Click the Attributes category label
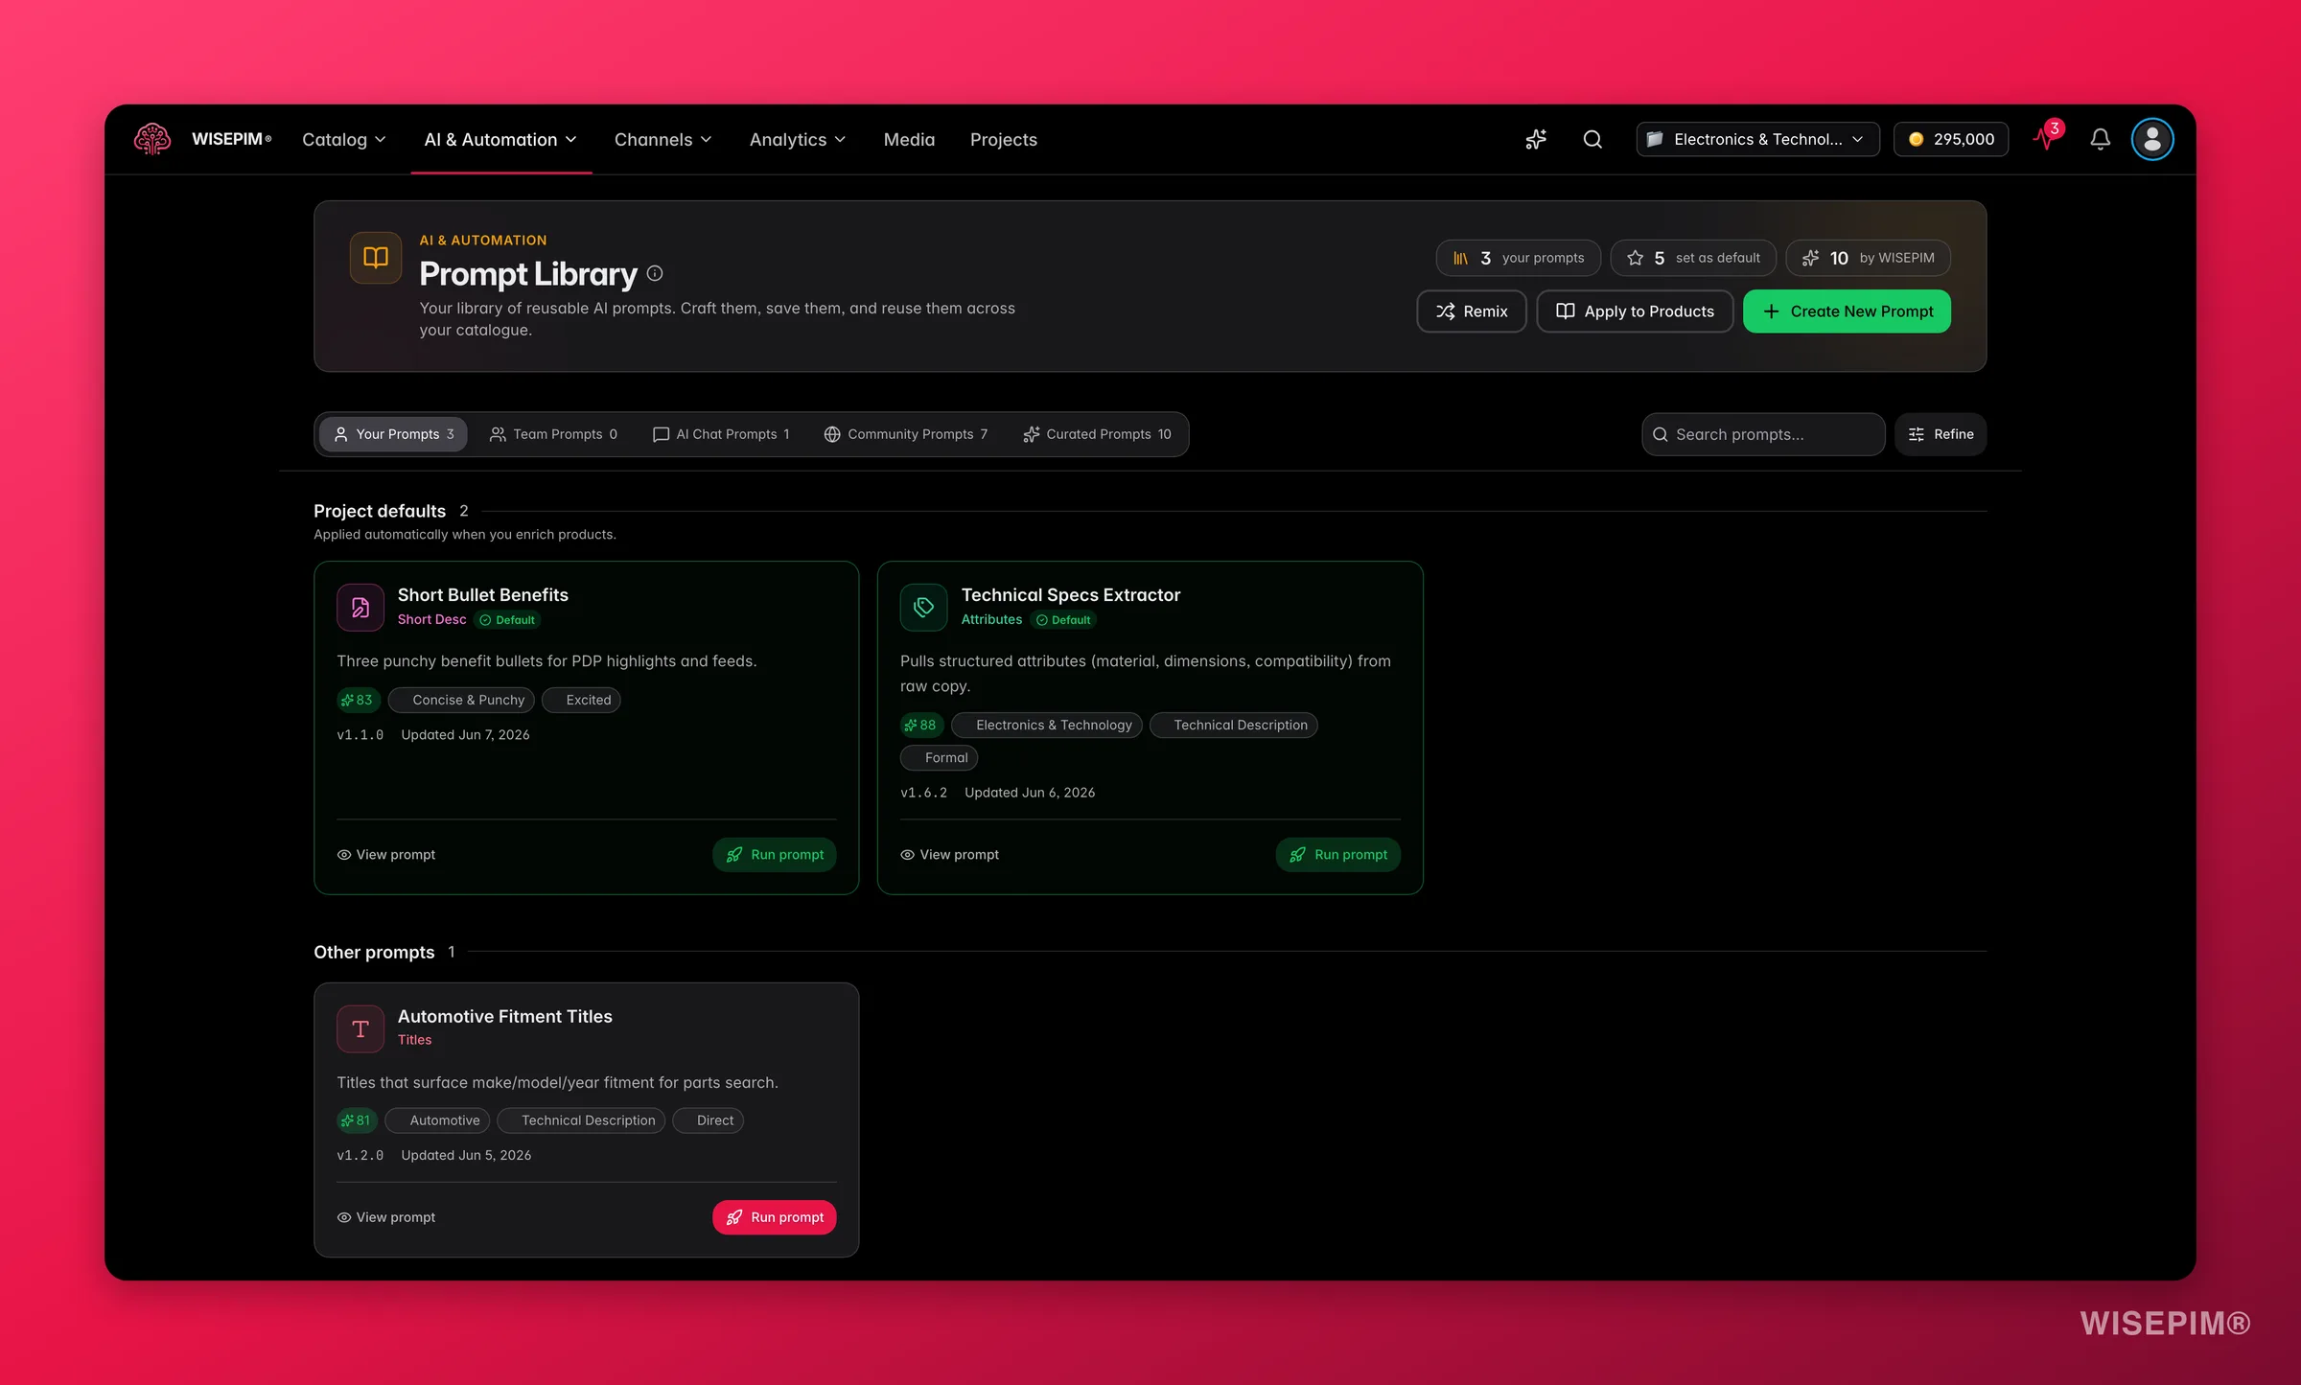The height and width of the screenshot is (1385, 2301). (x=991, y=619)
